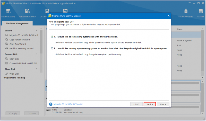The height and width of the screenshot is (121, 206).
Task: Open the Manual book icon
Action: (201, 11)
